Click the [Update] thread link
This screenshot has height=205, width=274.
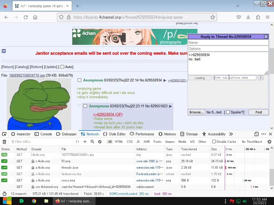(x=51, y=67)
